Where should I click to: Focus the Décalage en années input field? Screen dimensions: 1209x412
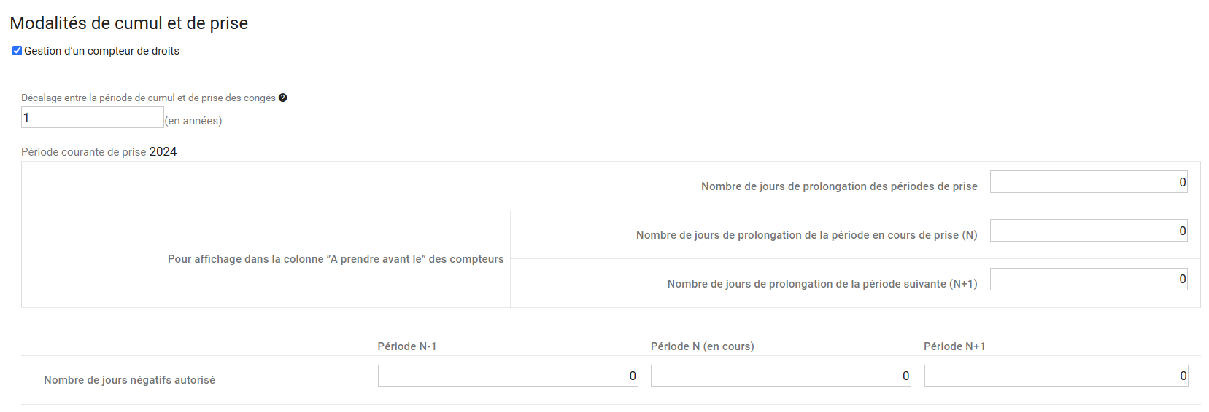93,117
